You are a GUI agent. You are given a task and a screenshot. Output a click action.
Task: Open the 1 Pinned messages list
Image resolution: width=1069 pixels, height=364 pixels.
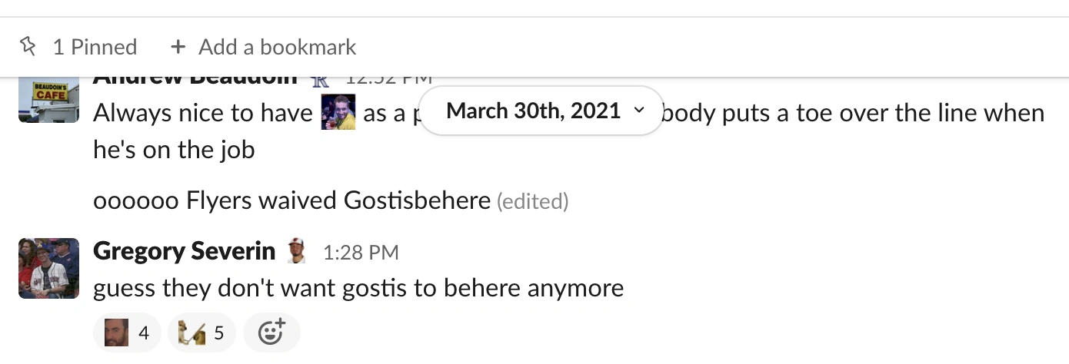point(94,48)
